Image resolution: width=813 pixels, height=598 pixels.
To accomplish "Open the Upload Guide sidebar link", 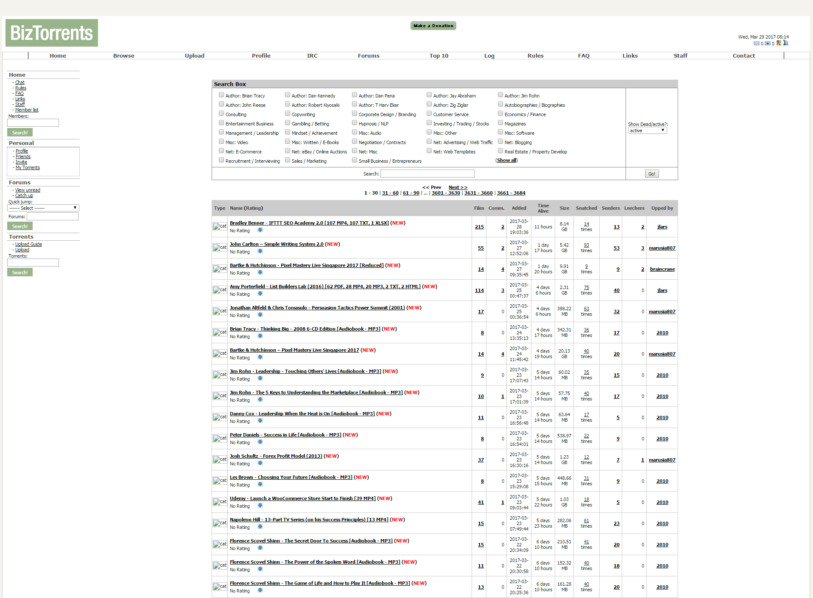I will tap(28, 244).
